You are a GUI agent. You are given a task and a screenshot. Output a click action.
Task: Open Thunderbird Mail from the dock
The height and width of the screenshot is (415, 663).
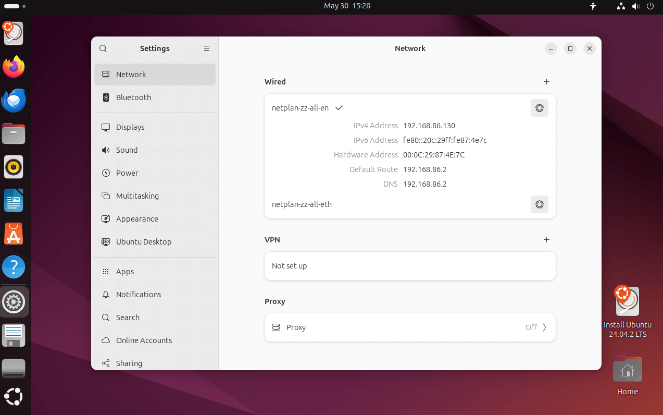(x=14, y=101)
